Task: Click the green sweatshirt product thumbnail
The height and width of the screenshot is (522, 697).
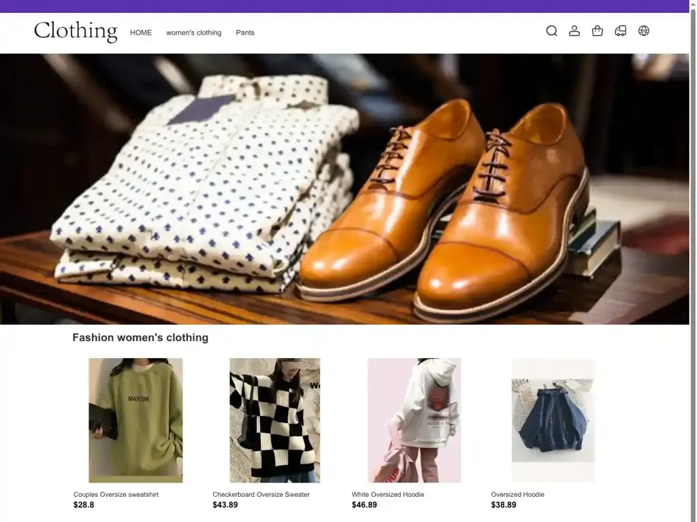Action: tap(135, 420)
